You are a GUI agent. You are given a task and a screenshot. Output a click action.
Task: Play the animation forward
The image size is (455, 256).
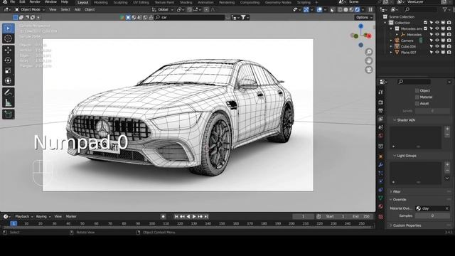194,216
